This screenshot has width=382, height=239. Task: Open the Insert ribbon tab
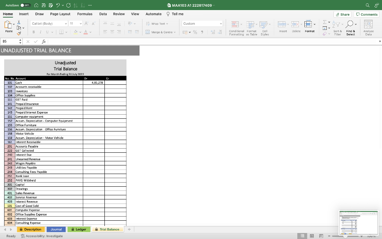click(x=24, y=14)
